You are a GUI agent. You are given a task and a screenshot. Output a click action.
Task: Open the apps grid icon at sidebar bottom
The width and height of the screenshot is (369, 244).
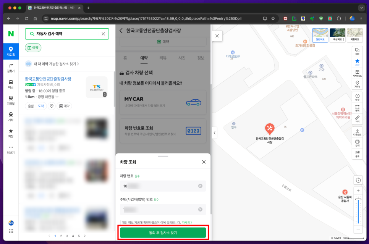(11, 231)
